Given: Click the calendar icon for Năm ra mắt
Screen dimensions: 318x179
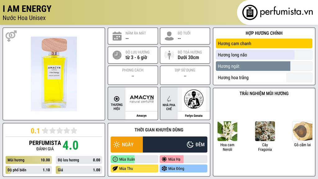Looking at the screenshot, I should pyautogui.click(x=117, y=36).
